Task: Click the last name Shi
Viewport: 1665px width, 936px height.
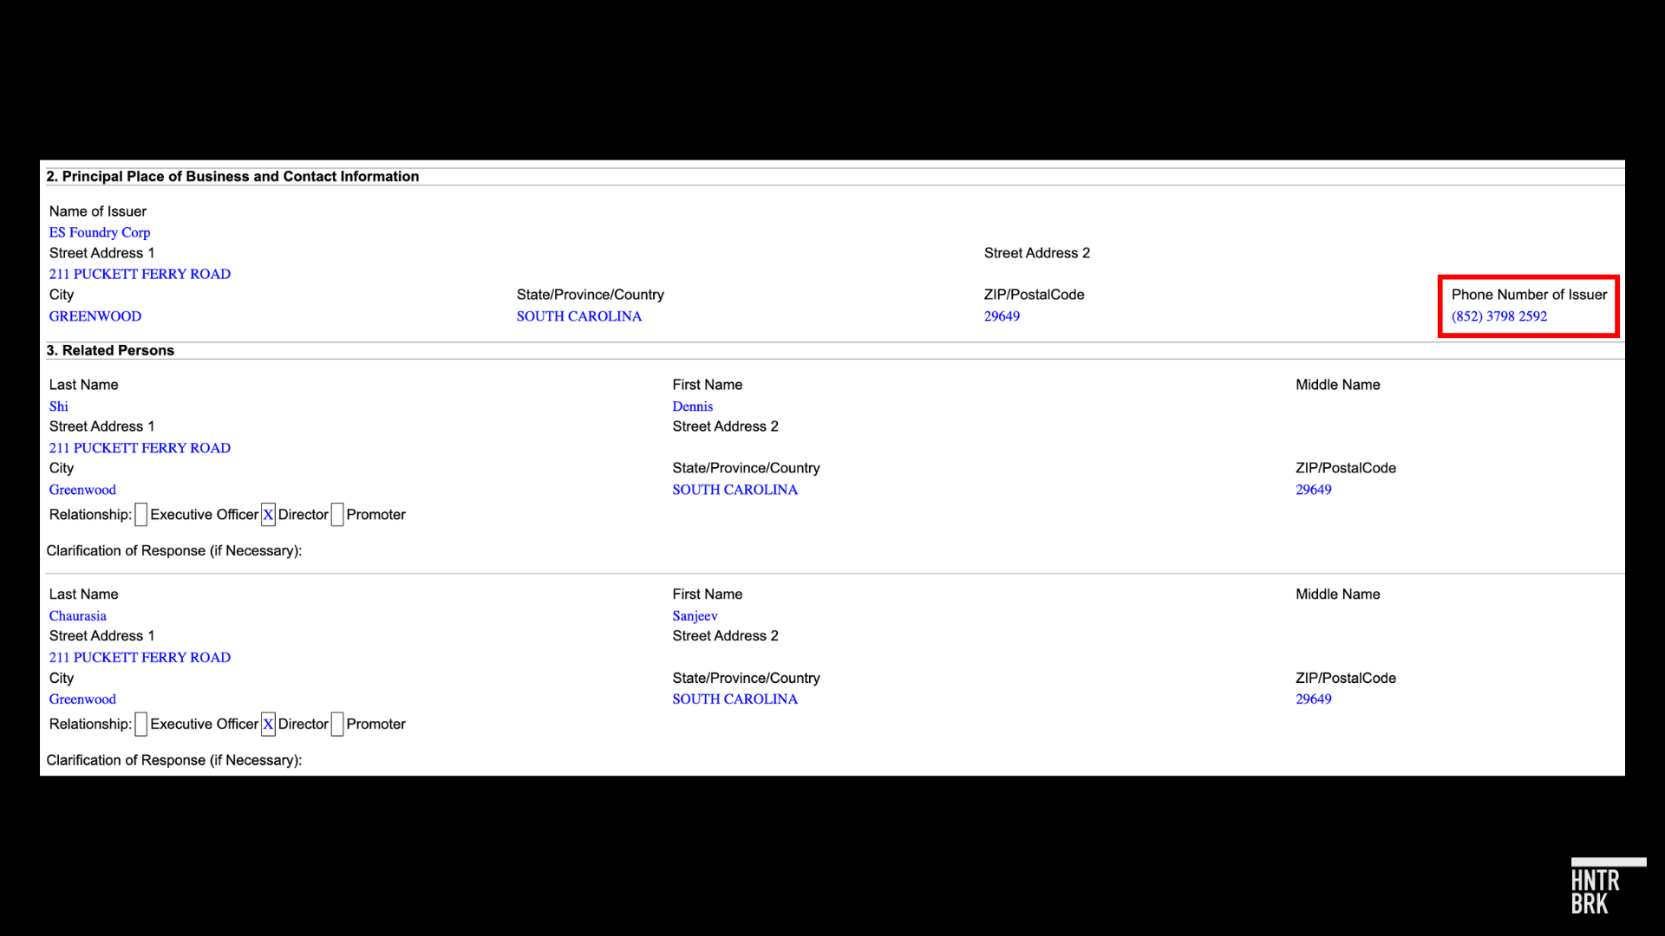Action: tap(58, 406)
